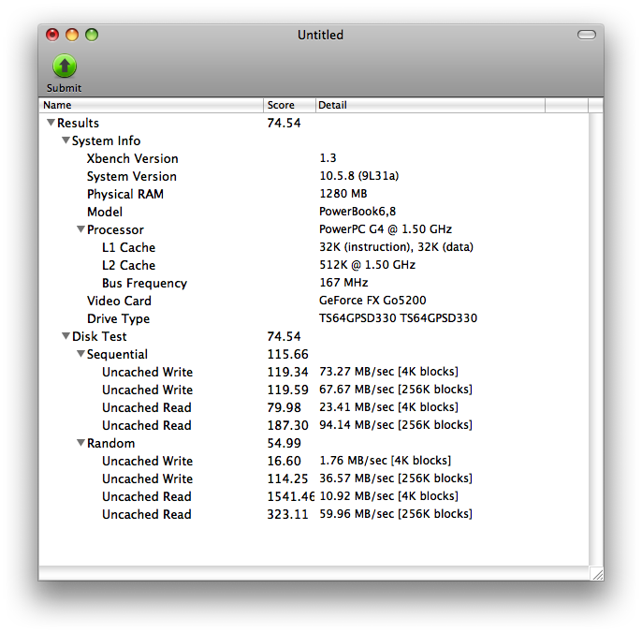Click the 'PowerPC G4 @ 1.50 GHz' value

click(x=386, y=229)
